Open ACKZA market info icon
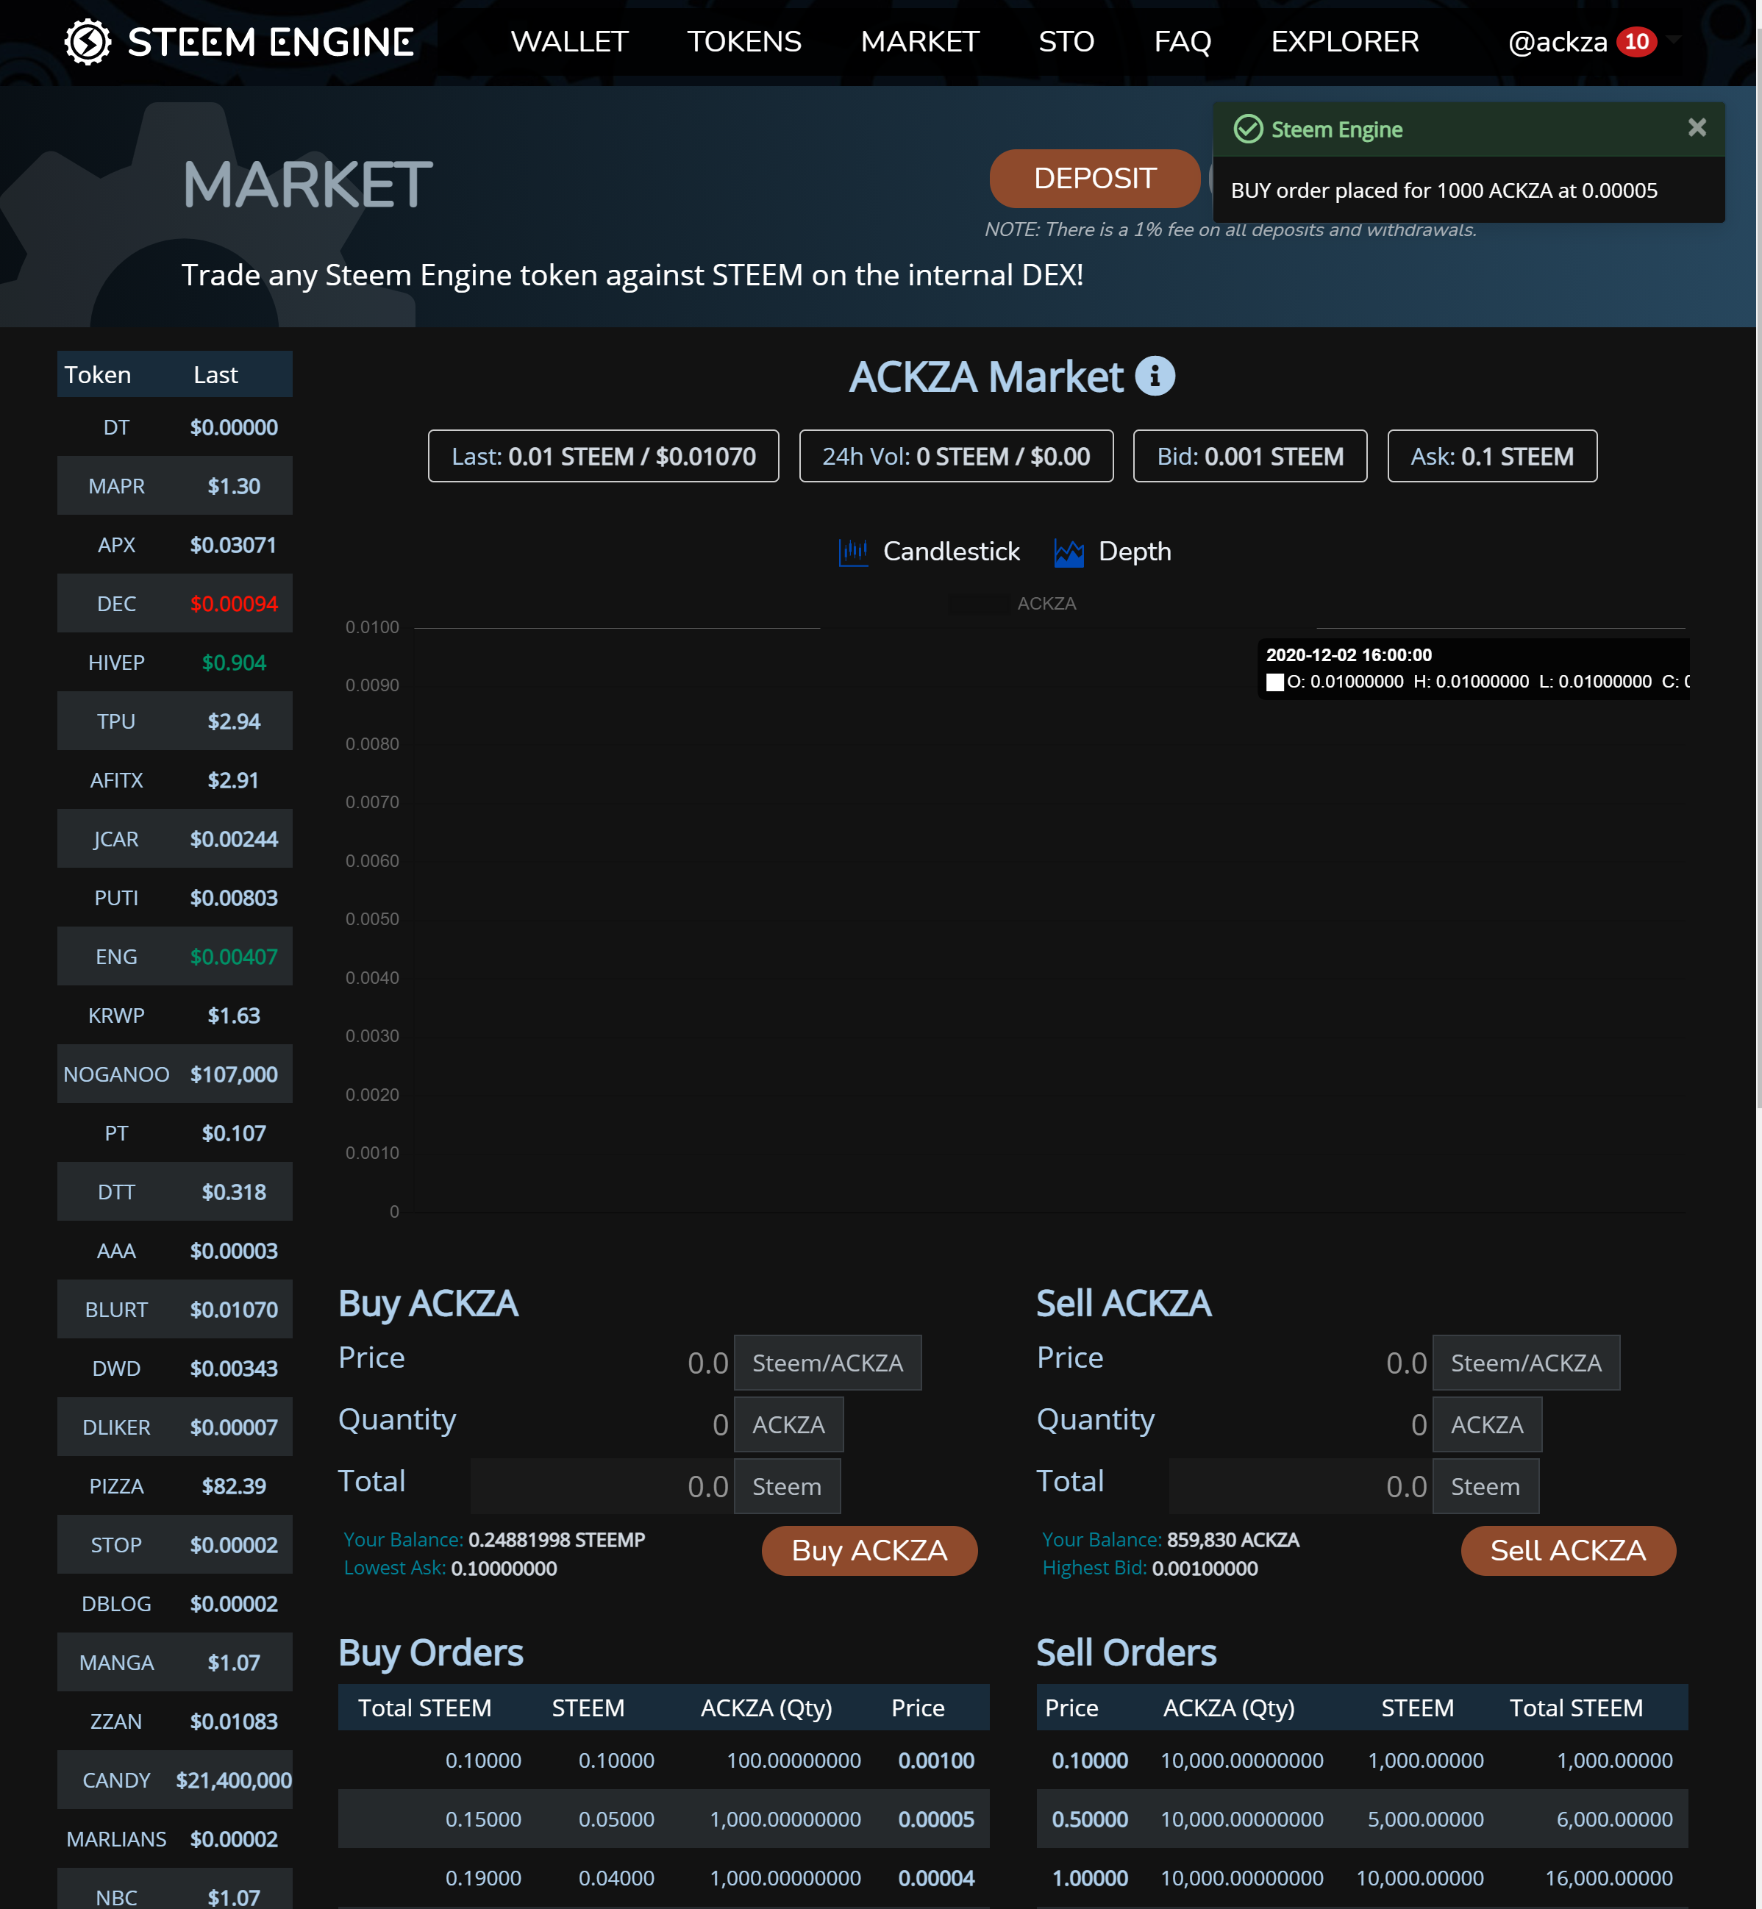 [x=1155, y=377]
